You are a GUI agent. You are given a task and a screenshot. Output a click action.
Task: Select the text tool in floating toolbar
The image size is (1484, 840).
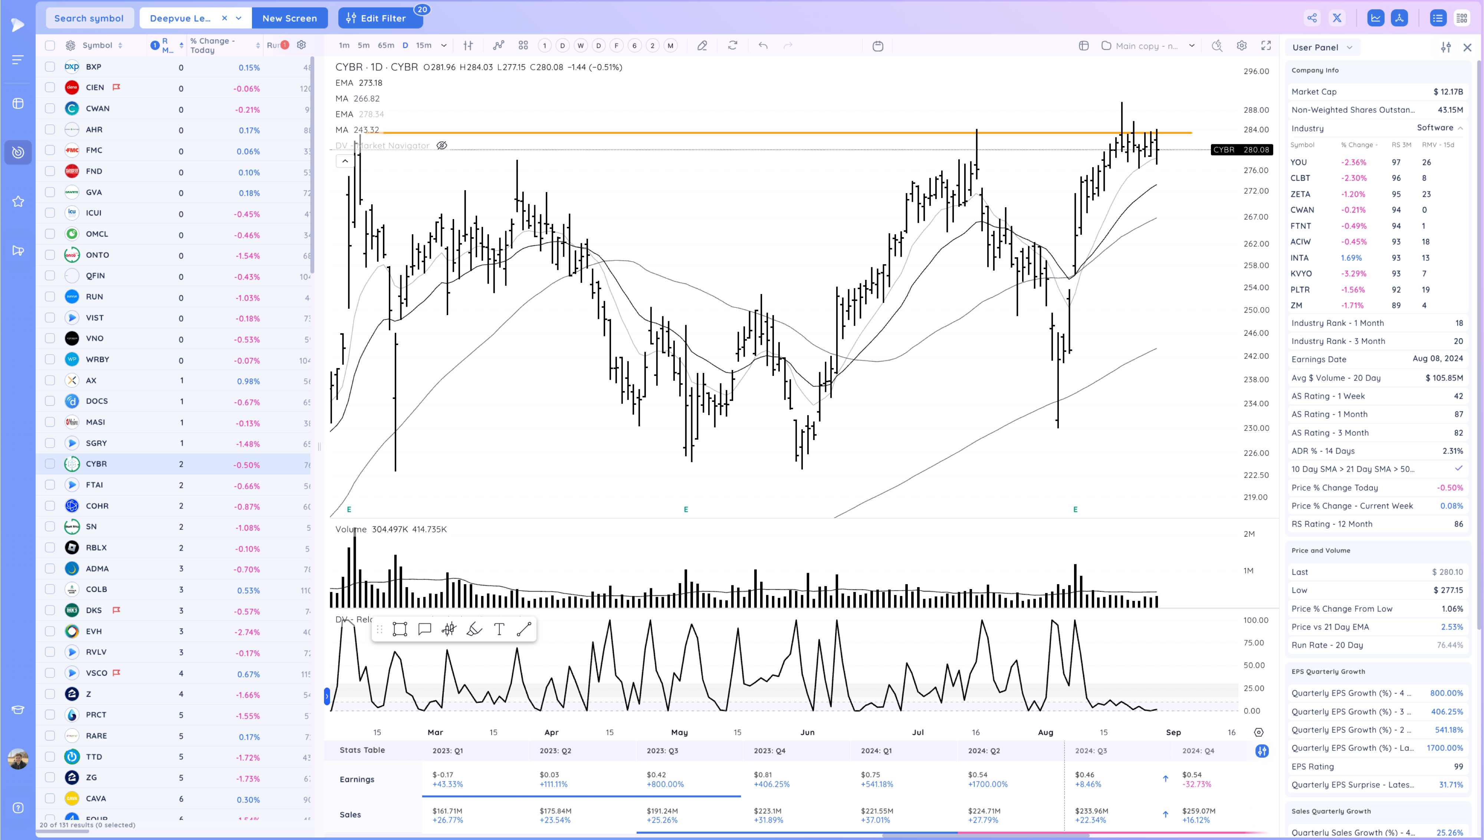click(499, 629)
